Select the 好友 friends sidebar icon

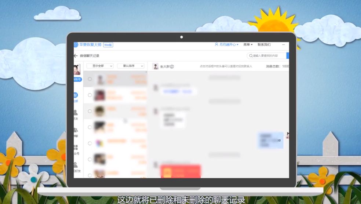[x=76, y=115]
